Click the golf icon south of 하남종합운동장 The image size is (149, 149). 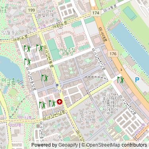[45, 78]
